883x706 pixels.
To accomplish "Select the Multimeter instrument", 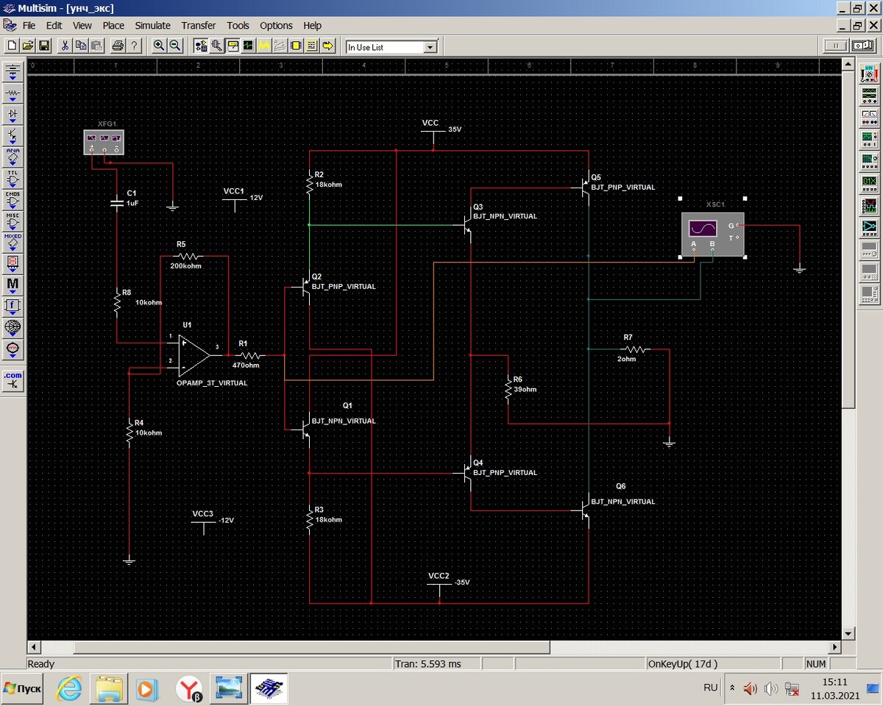I will pyautogui.click(x=869, y=74).
